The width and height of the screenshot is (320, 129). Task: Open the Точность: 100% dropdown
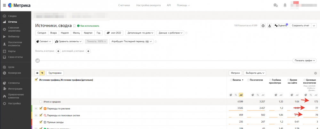pyautogui.click(x=96, y=42)
